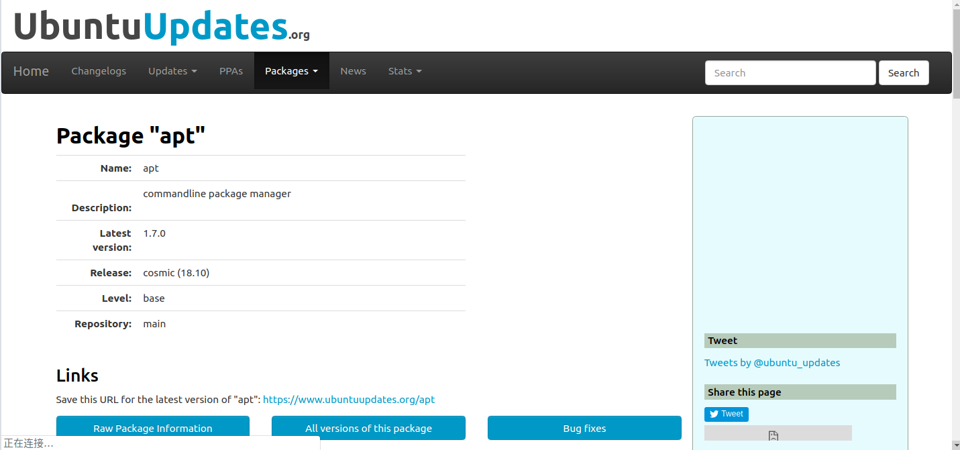Click the page vertical scrollbar thumb
Image resolution: width=960 pixels, height=450 pixels.
(956, 55)
